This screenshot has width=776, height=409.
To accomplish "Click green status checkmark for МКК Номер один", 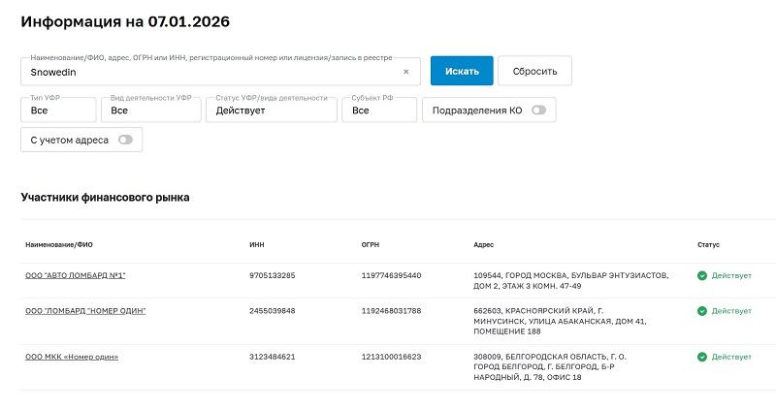I will point(701,357).
